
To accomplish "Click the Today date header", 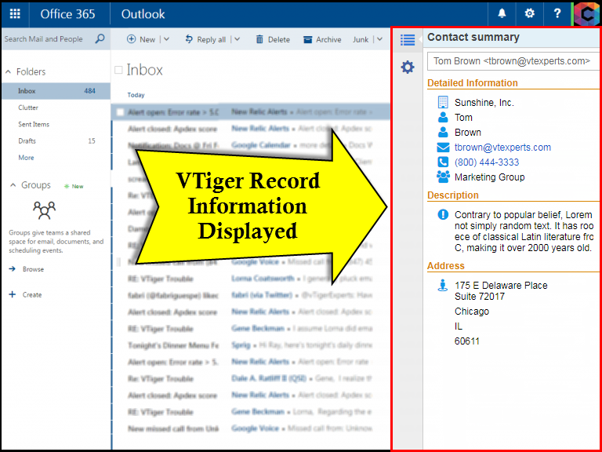I will point(136,95).
